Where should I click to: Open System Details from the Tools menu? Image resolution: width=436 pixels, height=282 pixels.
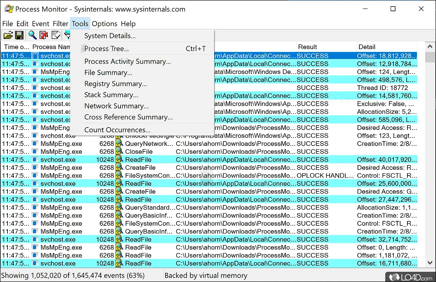click(110, 36)
